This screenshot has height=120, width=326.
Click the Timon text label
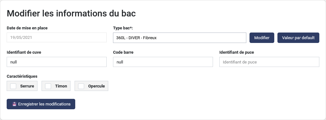(61, 86)
